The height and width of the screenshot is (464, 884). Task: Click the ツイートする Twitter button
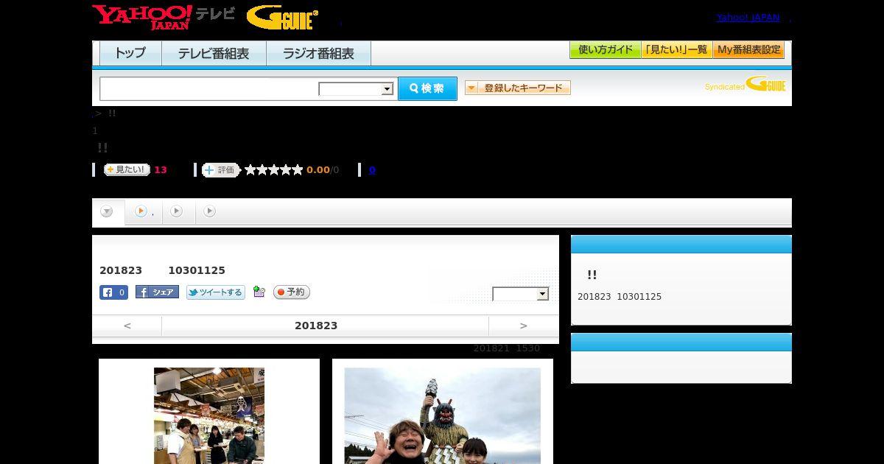(x=215, y=292)
